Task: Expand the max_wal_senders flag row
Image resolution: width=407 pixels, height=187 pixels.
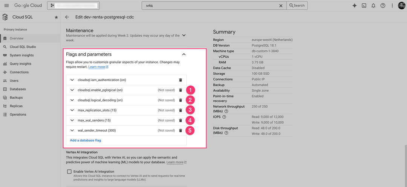Action: pyautogui.click(x=72, y=121)
